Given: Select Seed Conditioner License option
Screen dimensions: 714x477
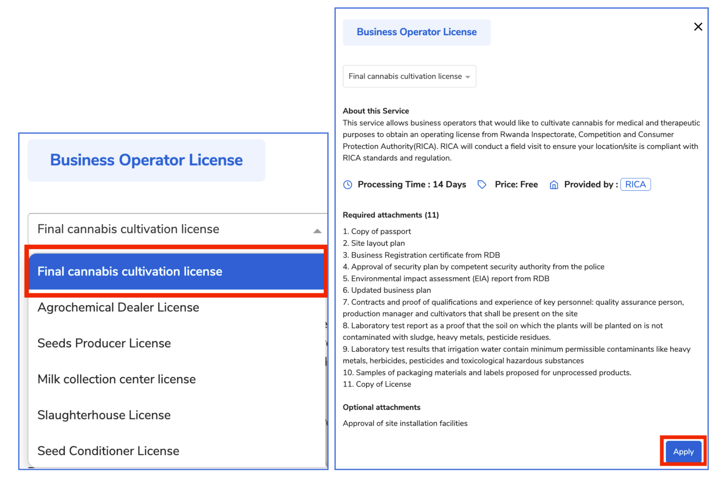Looking at the screenshot, I should pos(108,451).
